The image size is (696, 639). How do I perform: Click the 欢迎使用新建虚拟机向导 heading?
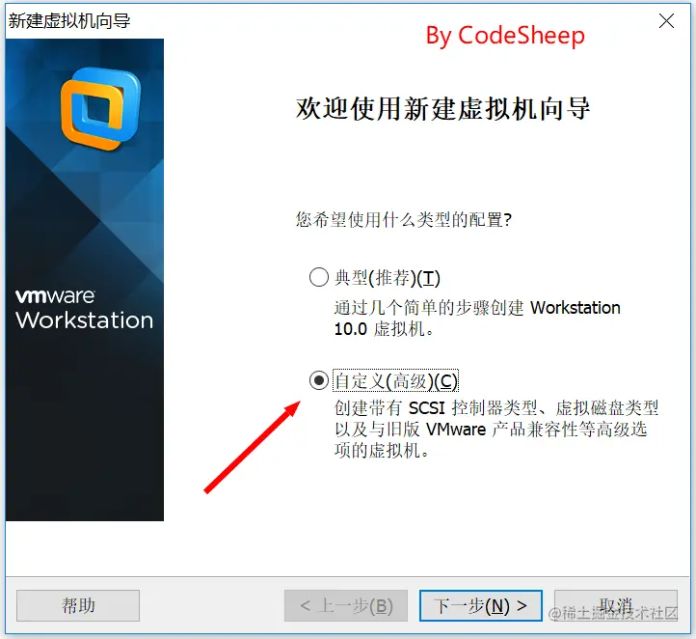[x=442, y=109]
